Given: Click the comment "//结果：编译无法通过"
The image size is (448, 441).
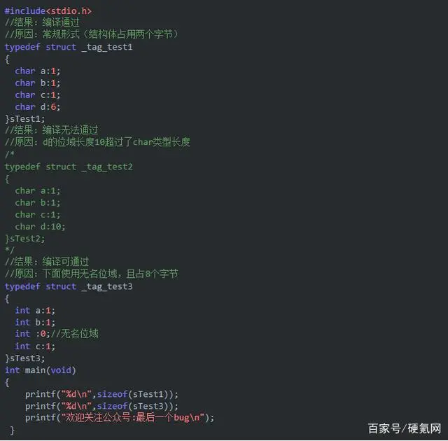Looking at the screenshot, I should click(x=51, y=130).
